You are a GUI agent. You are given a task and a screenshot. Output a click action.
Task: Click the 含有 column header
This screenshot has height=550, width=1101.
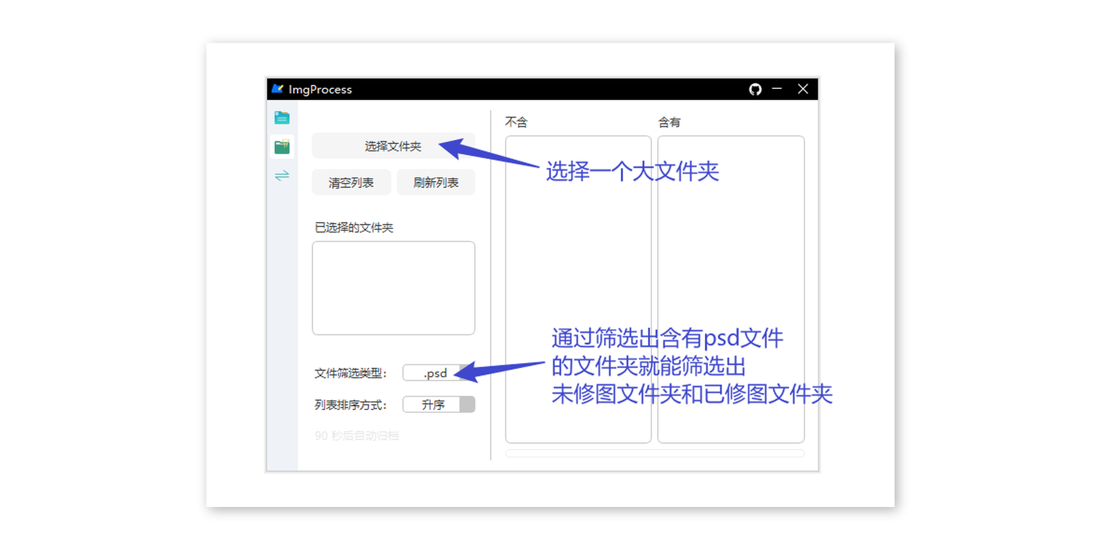pos(670,122)
